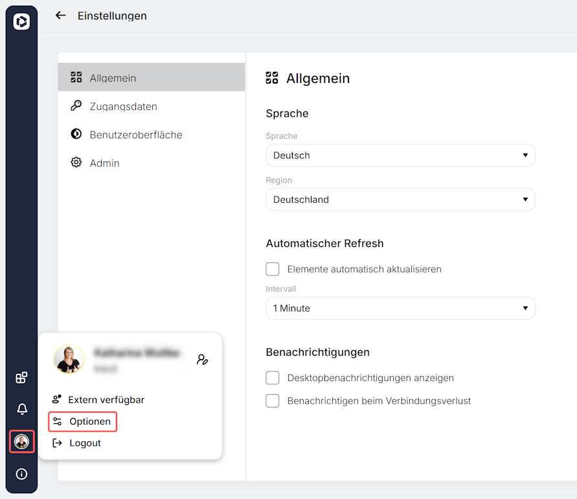Open the info icon at sidebar bottom
Image resolution: width=577 pixels, height=499 pixels.
pyautogui.click(x=21, y=474)
